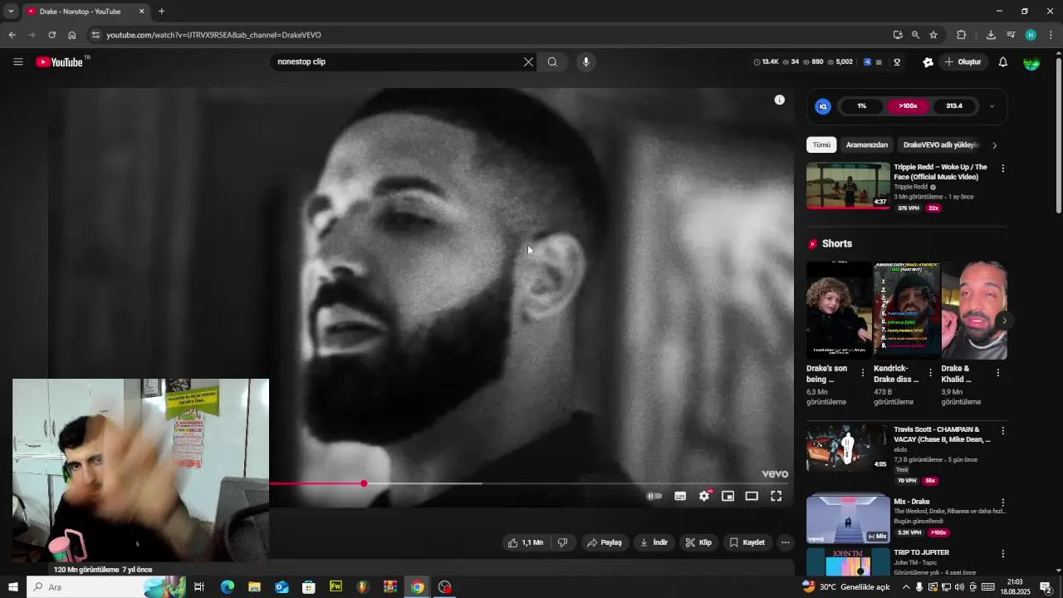Screen dimensions: 1063x598
Task: Click the blue IQ panel logo
Action: [823, 106]
